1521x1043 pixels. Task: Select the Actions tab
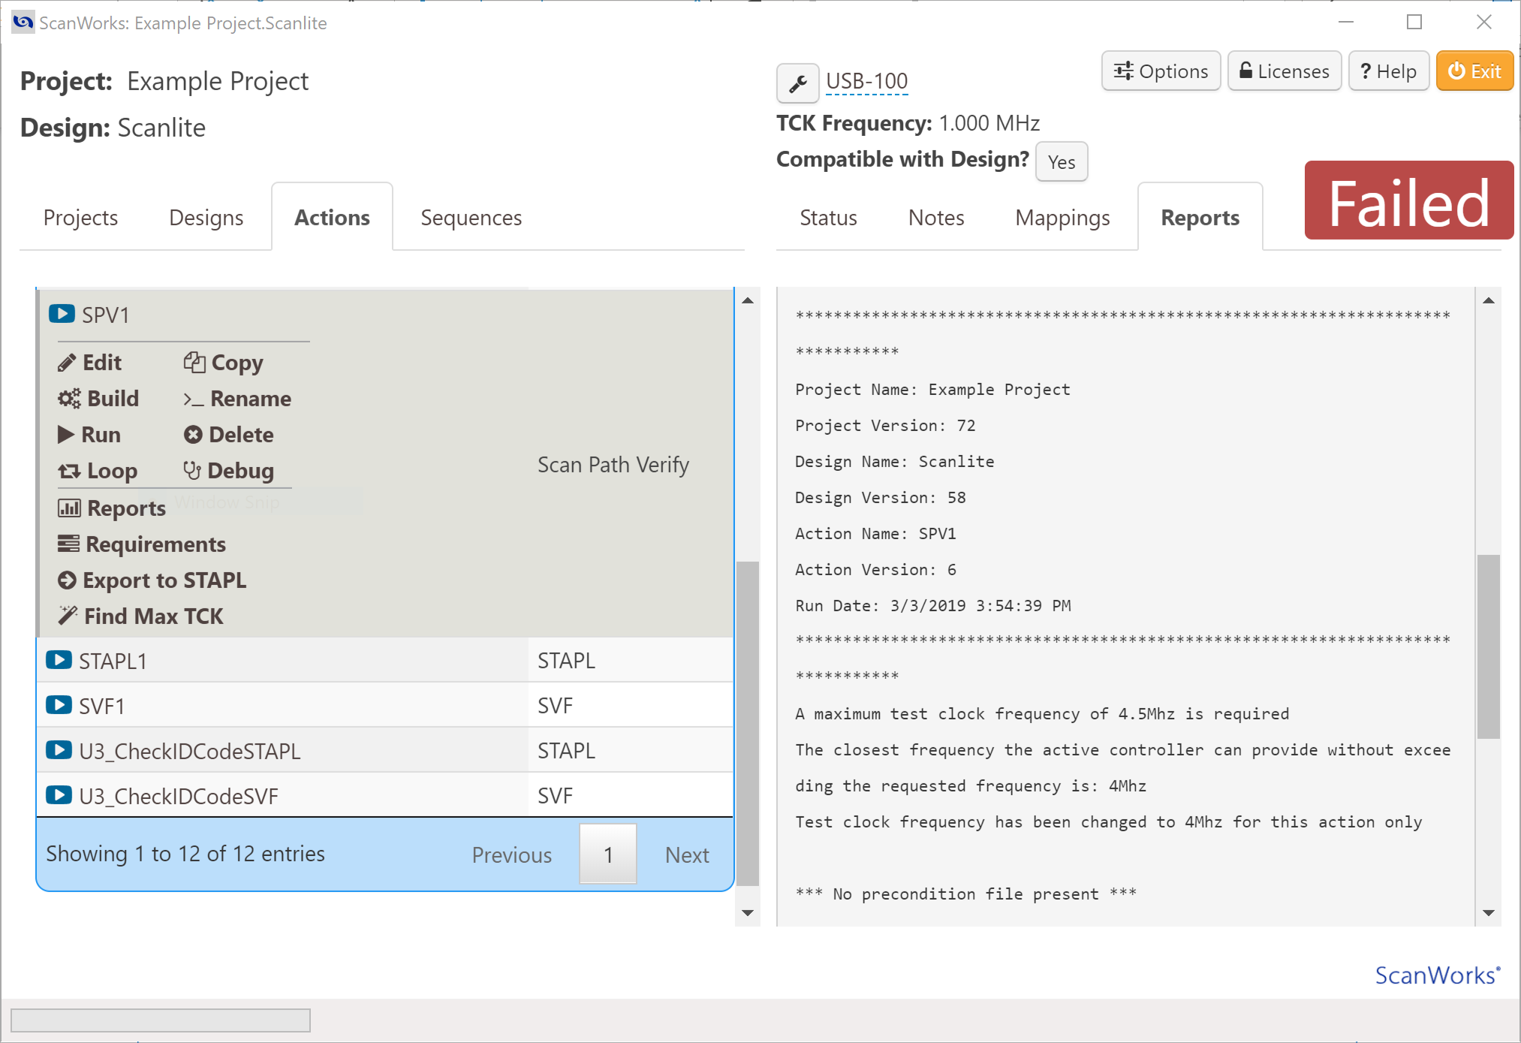pos(332,218)
